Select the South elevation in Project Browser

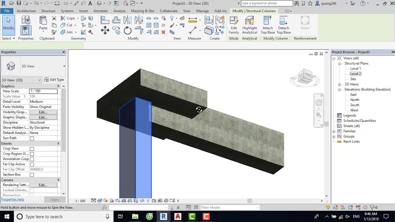pos(355,105)
